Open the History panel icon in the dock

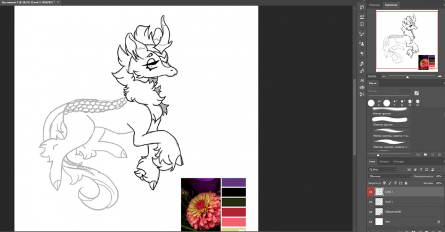pos(362,7)
